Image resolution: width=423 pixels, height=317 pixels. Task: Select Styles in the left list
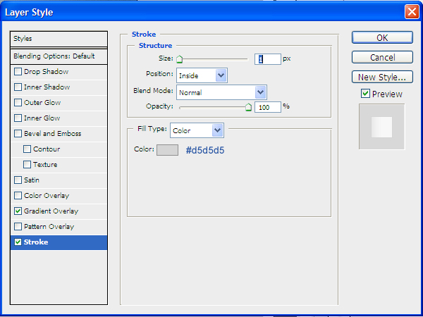59,39
